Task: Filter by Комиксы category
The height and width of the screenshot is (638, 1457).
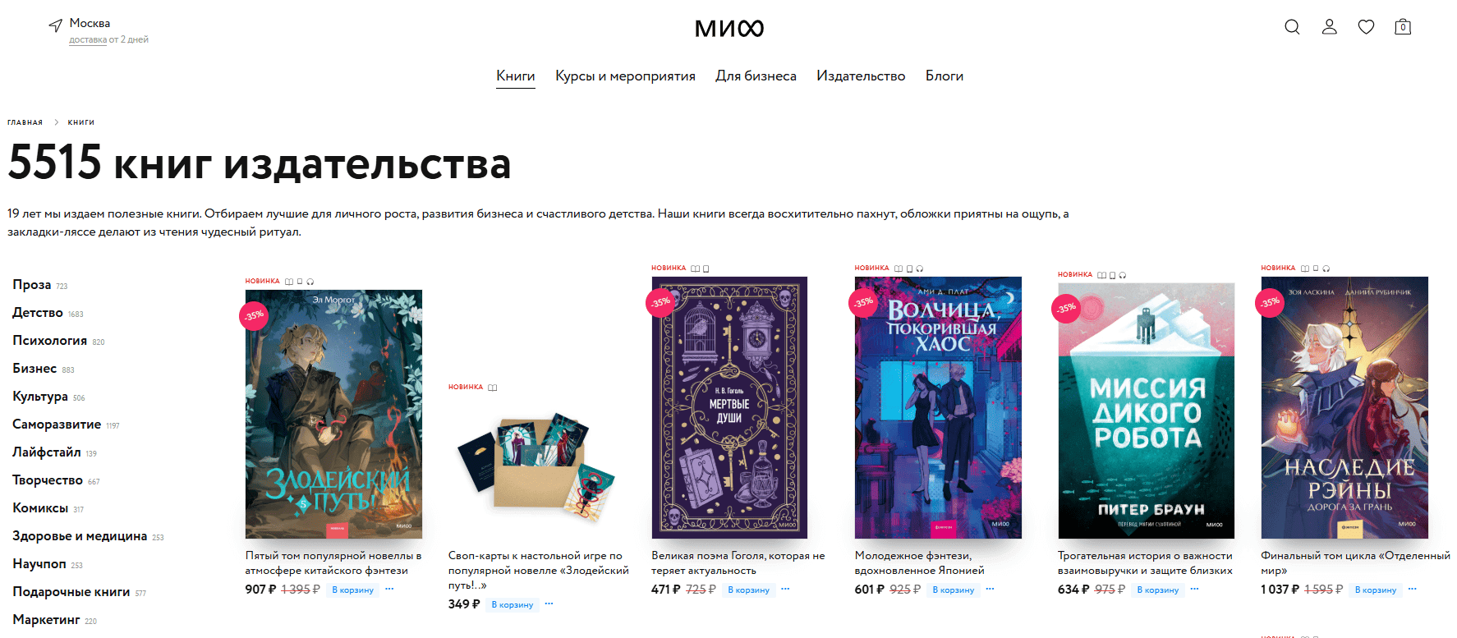Action: pos(40,507)
